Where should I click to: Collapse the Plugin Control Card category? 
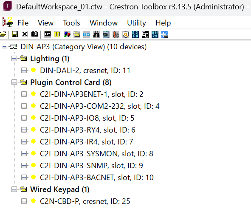pos(14,82)
